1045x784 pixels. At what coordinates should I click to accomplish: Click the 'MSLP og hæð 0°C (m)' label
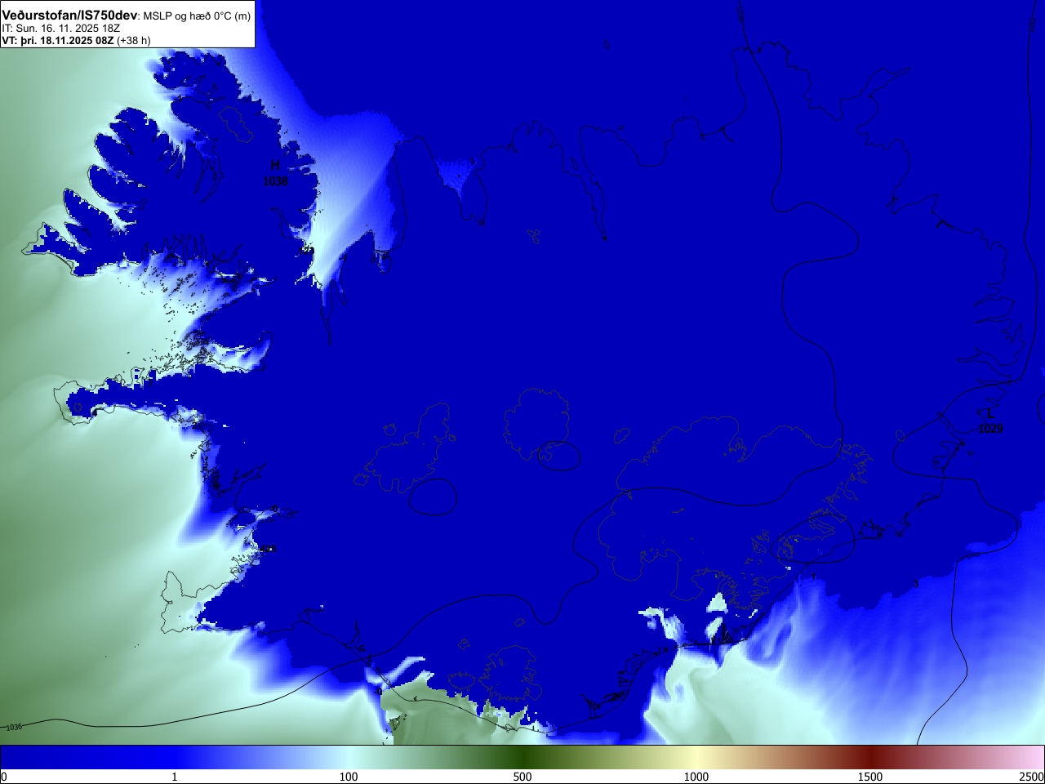197,16
